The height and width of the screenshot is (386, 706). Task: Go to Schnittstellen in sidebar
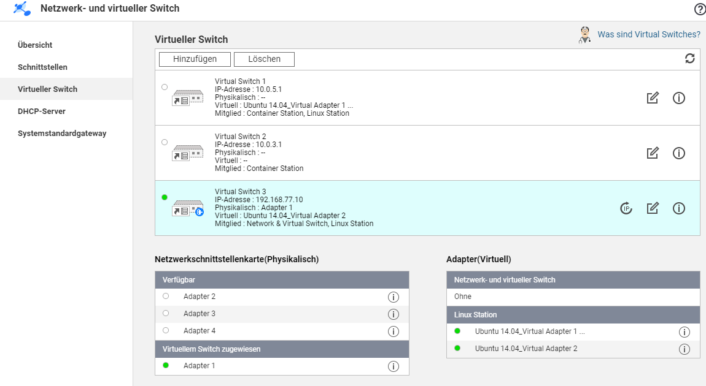[43, 67]
